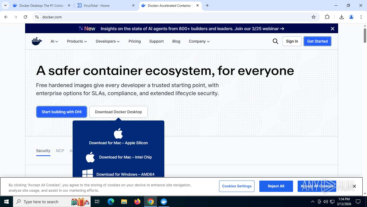Toggle the Download Docker Desktop dropdown

coord(118,112)
